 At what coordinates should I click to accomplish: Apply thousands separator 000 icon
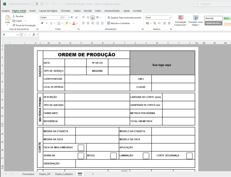tap(159, 23)
